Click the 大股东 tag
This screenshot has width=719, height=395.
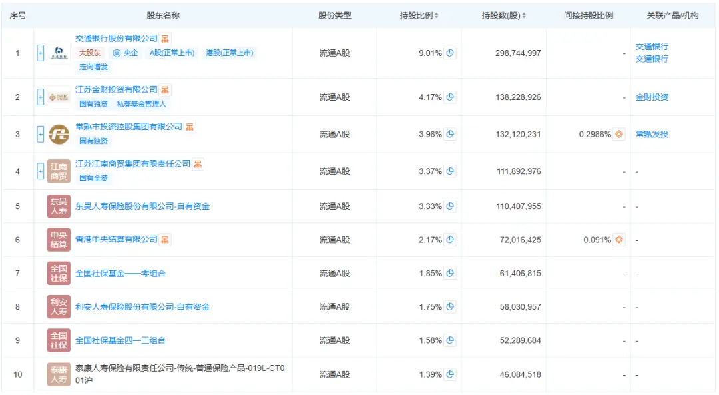coord(89,53)
